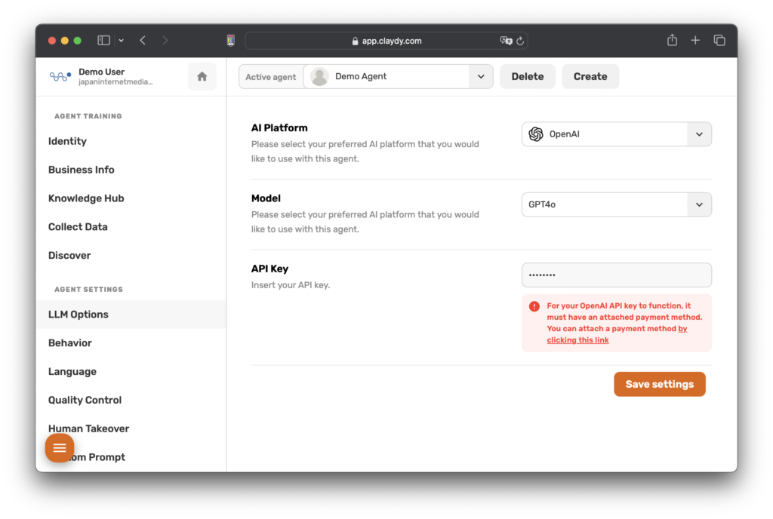Click into the API Key field
773x519 pixels.
pos(616,275)
